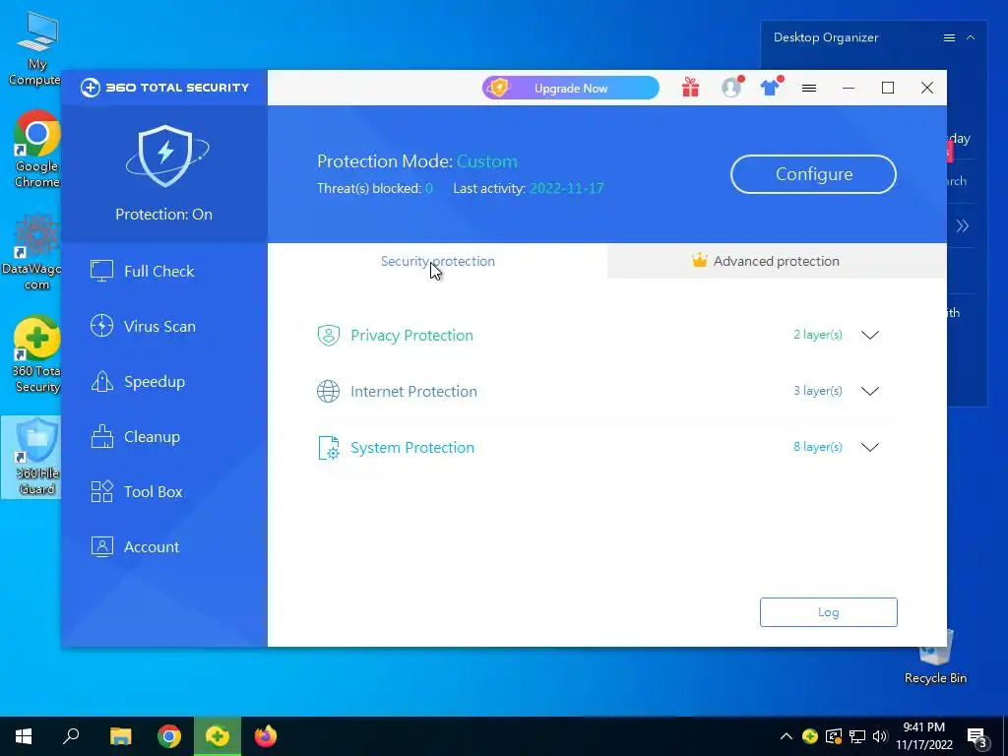
Task: Collapse the Desktop Organizer panel
Action: pyautogui.click(x=971, y=38)
